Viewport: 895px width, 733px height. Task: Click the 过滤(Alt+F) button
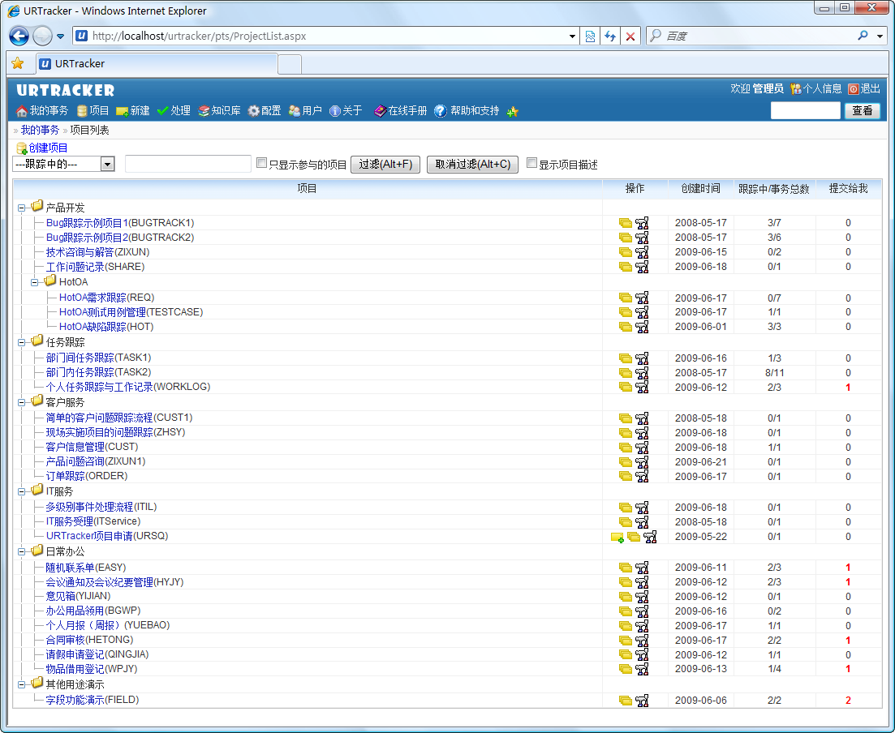tap(385, 165)
